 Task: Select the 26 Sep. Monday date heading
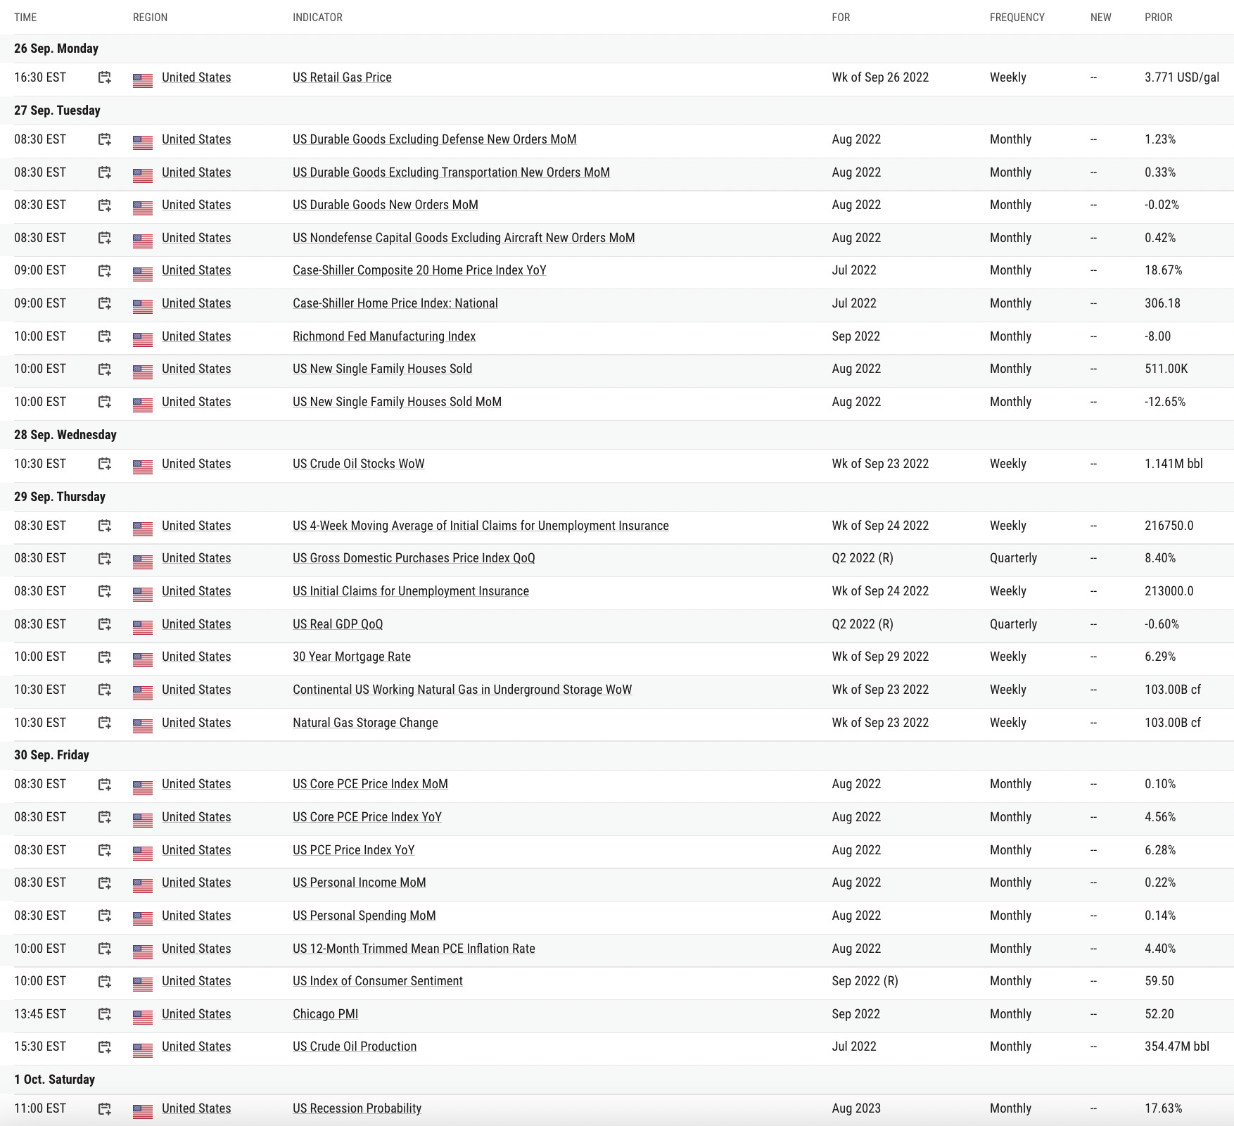tap(56, 49)
